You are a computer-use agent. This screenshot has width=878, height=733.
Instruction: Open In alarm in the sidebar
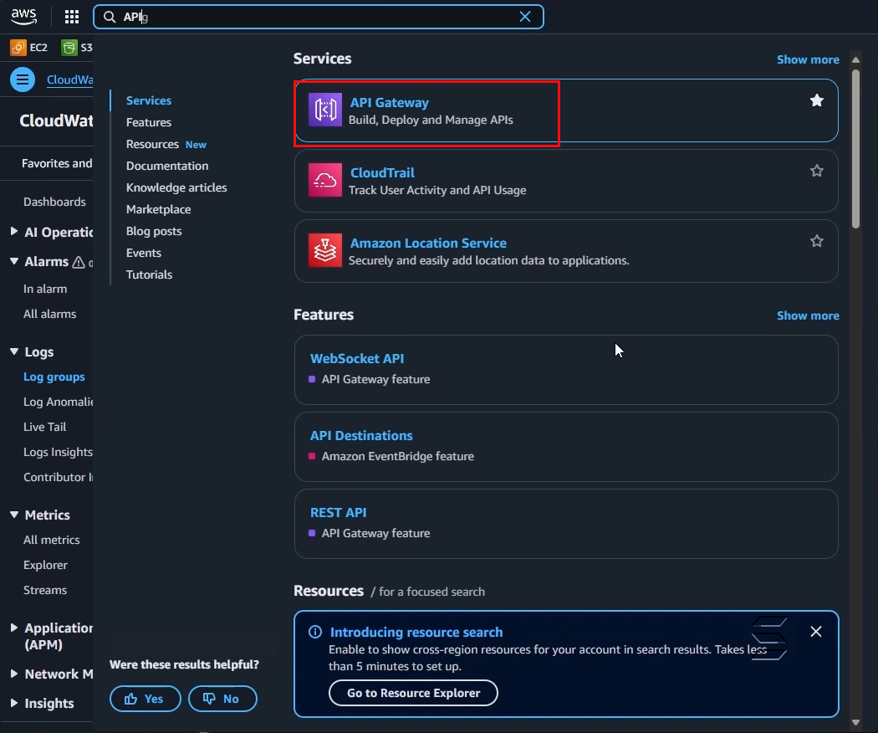(x=45, y=289)
